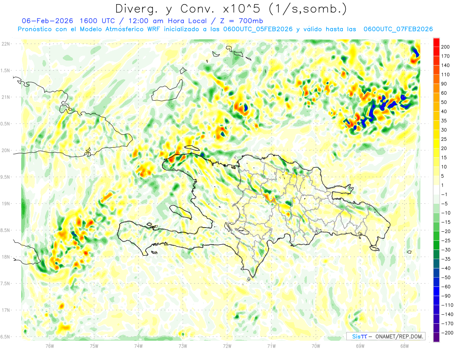Click the positive '60' colorbar value

pyautogui.click(x=444, y=93)
